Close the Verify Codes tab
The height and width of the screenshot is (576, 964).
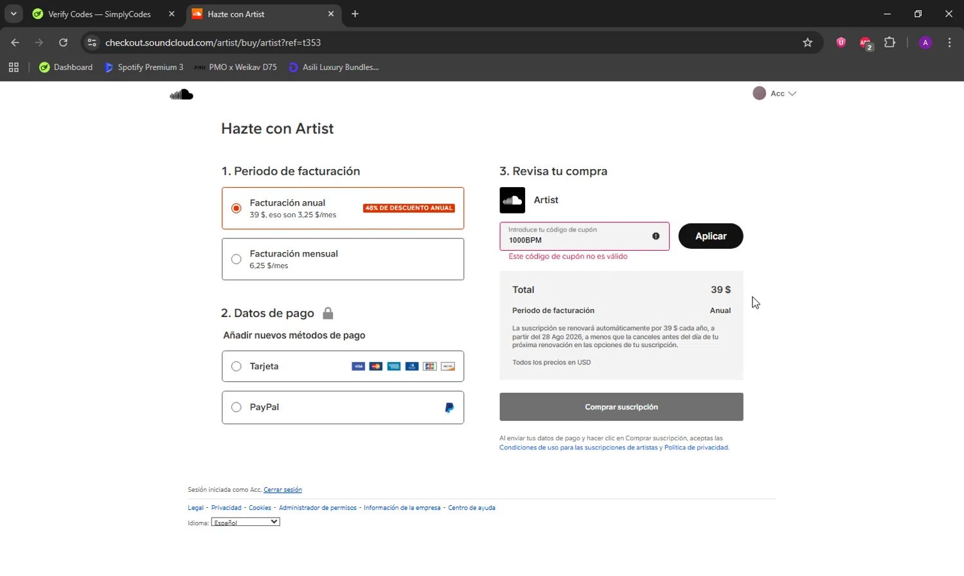tap(172, 14)
